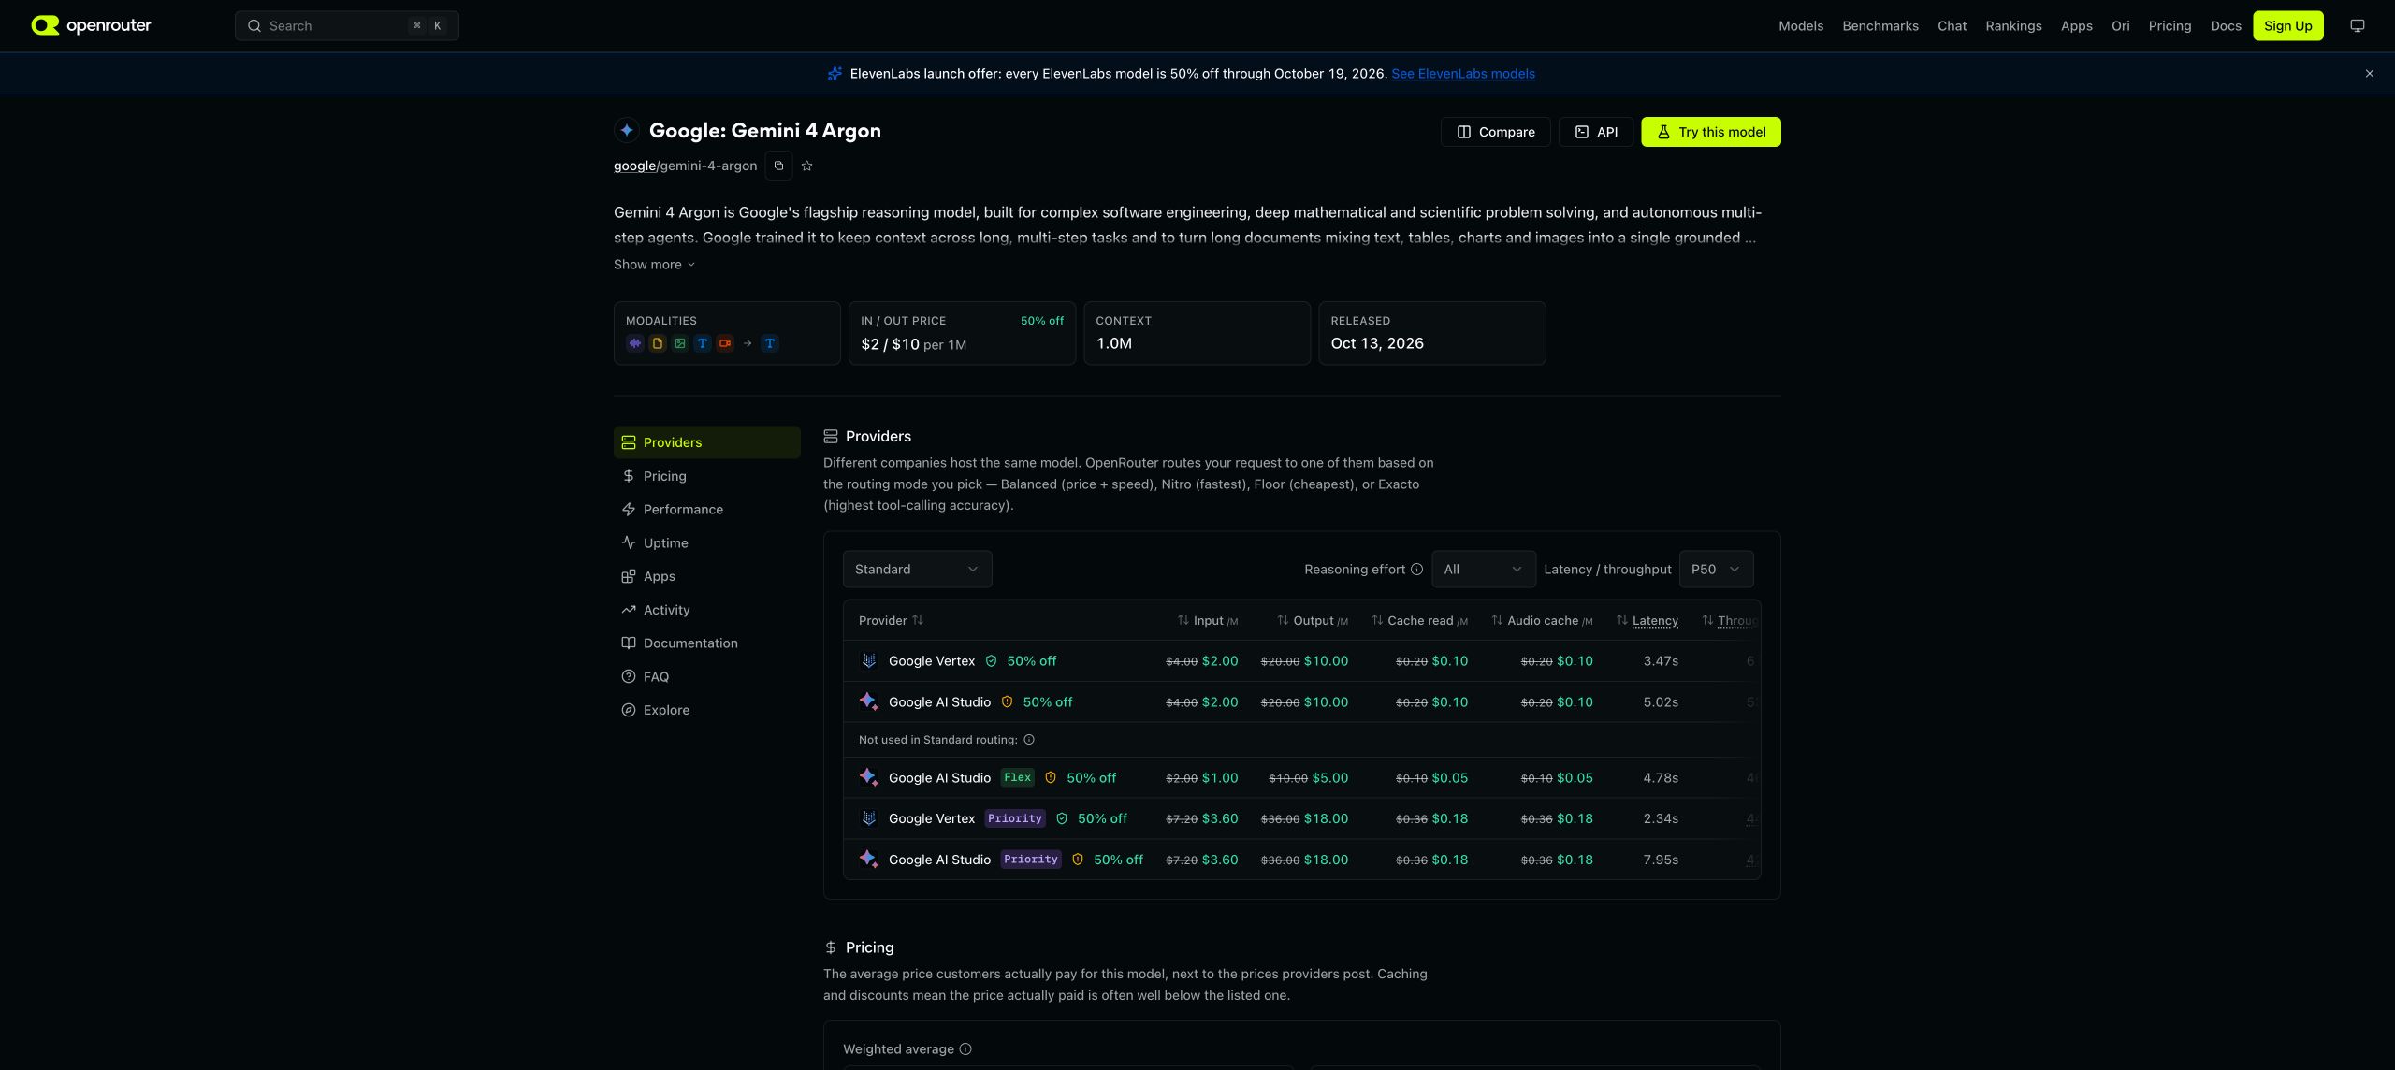Viewport: 2395px width, 1070px height.
Task: Sort table by Audio cache column
Action: click(x=1542, y=620)
